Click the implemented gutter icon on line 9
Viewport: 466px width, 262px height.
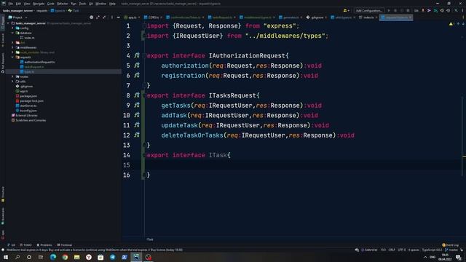click(137, 105)
